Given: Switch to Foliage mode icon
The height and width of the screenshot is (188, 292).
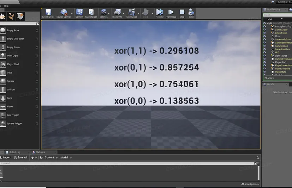Looking at the screenshot, I should tap(11, 16).
